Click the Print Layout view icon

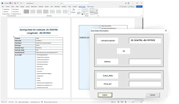122,102
